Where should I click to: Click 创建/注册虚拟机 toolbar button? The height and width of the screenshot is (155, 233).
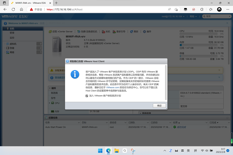87,31
